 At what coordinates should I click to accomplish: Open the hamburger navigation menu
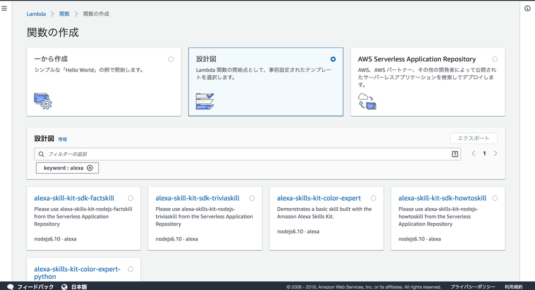click(4, 8)
